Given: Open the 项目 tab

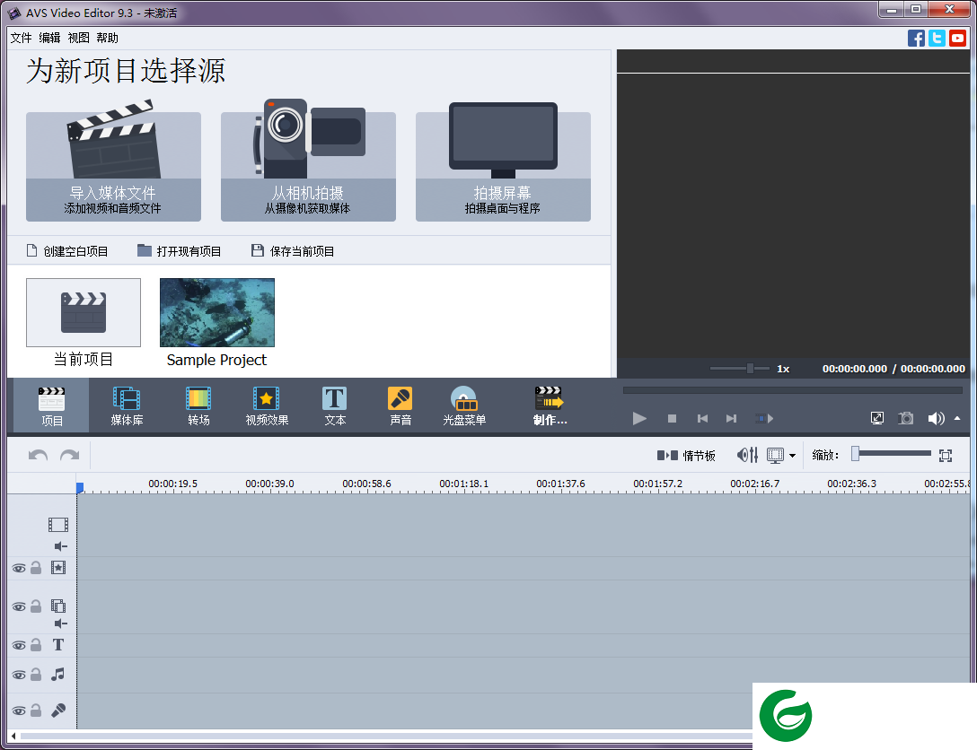Looking at the screenshot, I should (x=52, y=406).
